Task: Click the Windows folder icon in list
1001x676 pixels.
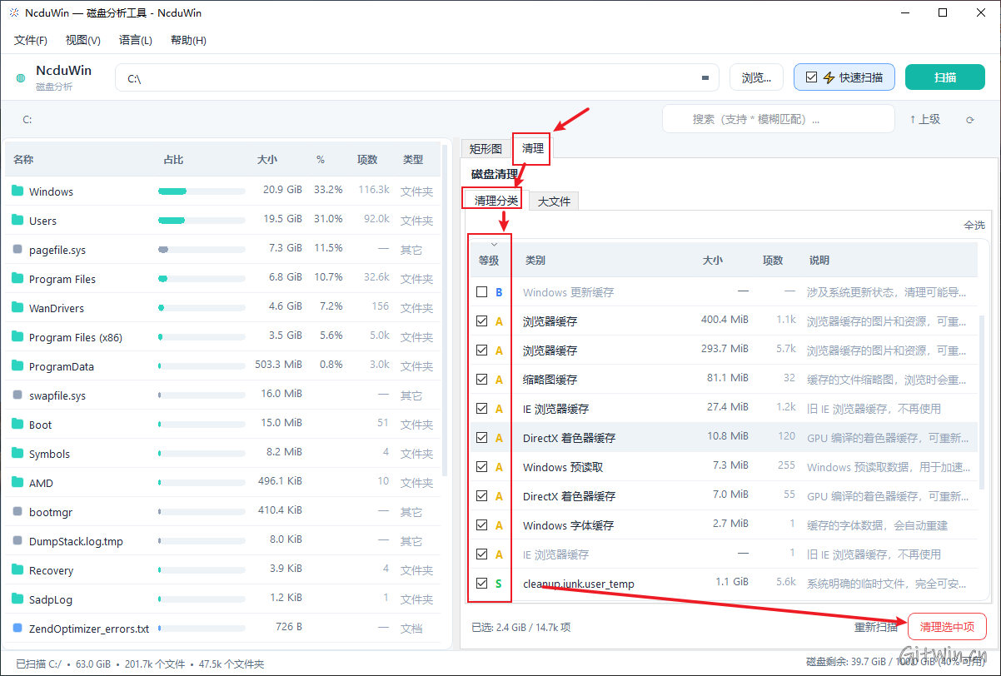Action: coord(17,191)
